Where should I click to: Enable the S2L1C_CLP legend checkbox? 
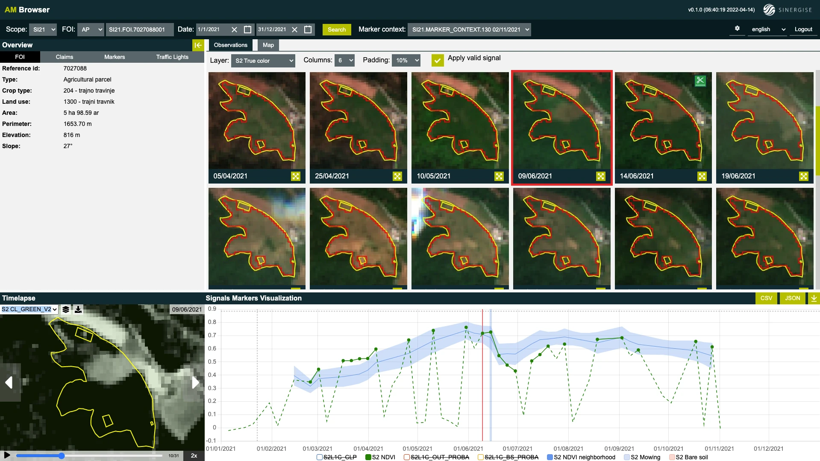click(319, 457)
